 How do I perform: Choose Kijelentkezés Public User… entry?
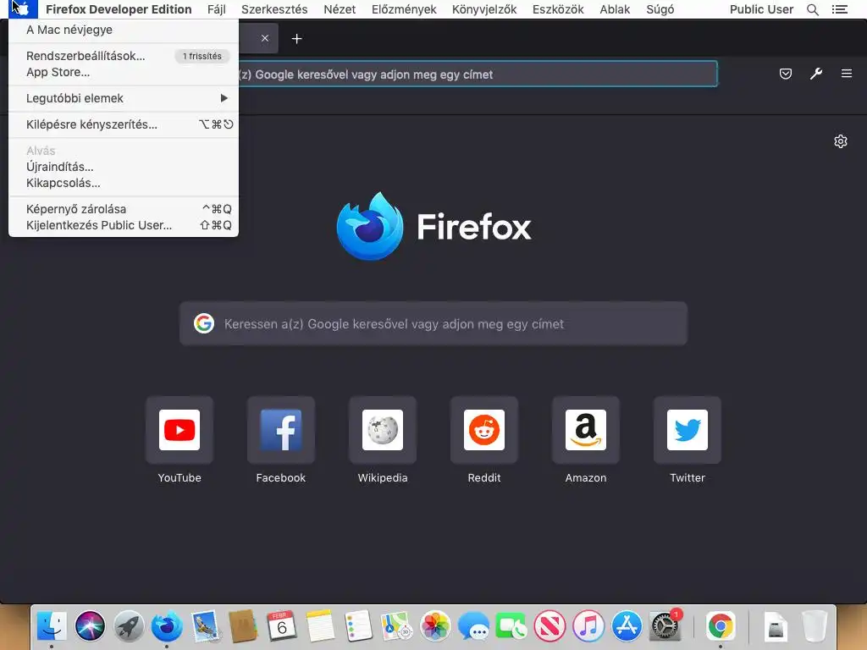(124, 225)
